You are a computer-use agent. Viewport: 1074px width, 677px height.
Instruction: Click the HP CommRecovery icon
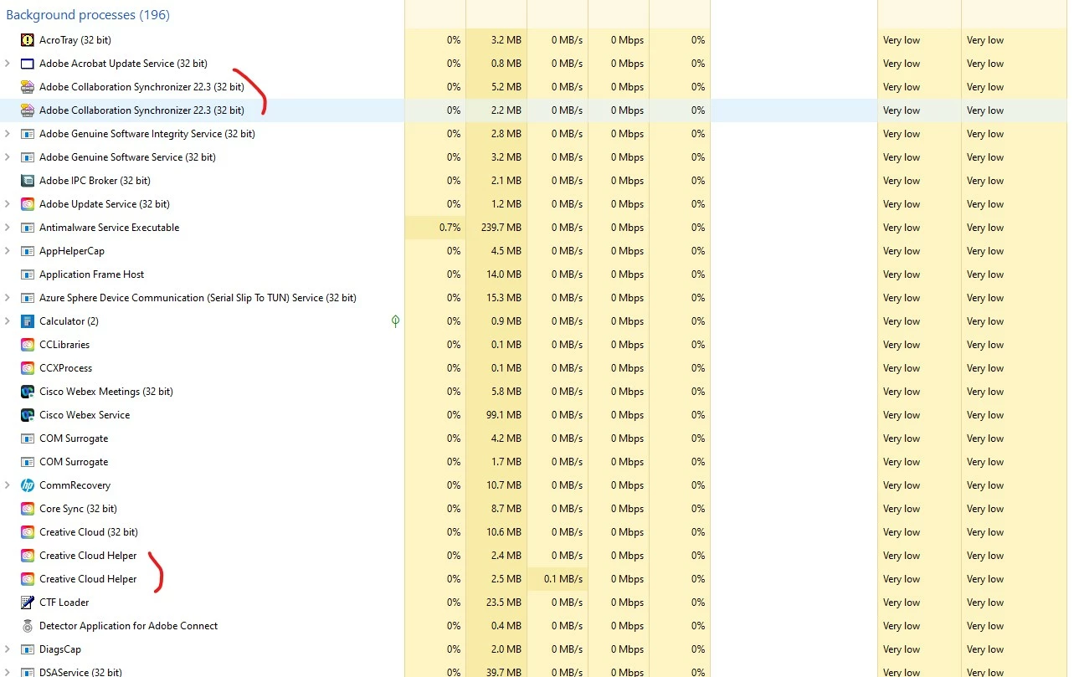[27, 485]
